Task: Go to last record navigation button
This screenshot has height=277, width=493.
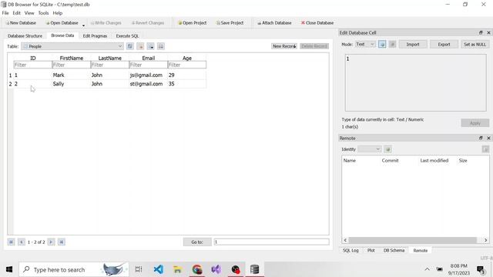Action: [x=62, y=242]
